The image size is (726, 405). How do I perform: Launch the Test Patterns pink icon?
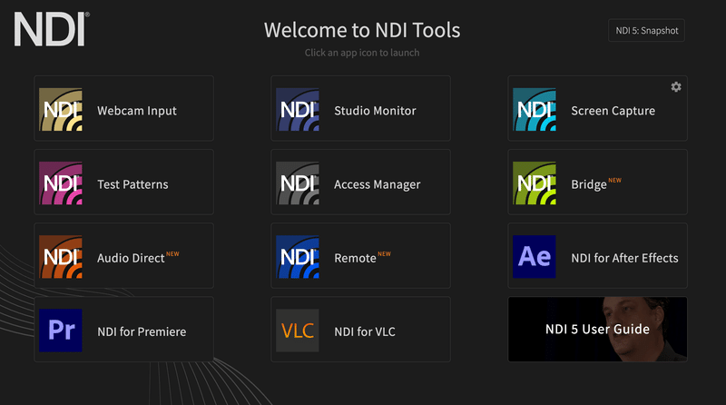tap(61, 183)
